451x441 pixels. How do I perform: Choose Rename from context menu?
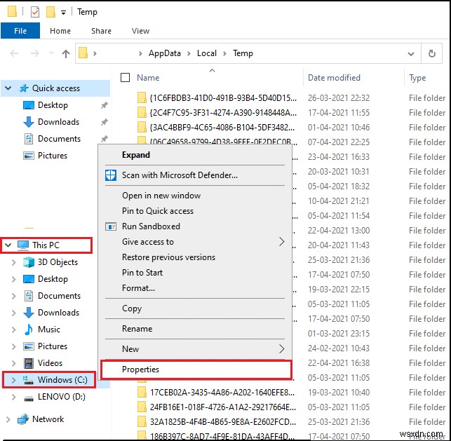pyautogui.click(x=137, y=329)
